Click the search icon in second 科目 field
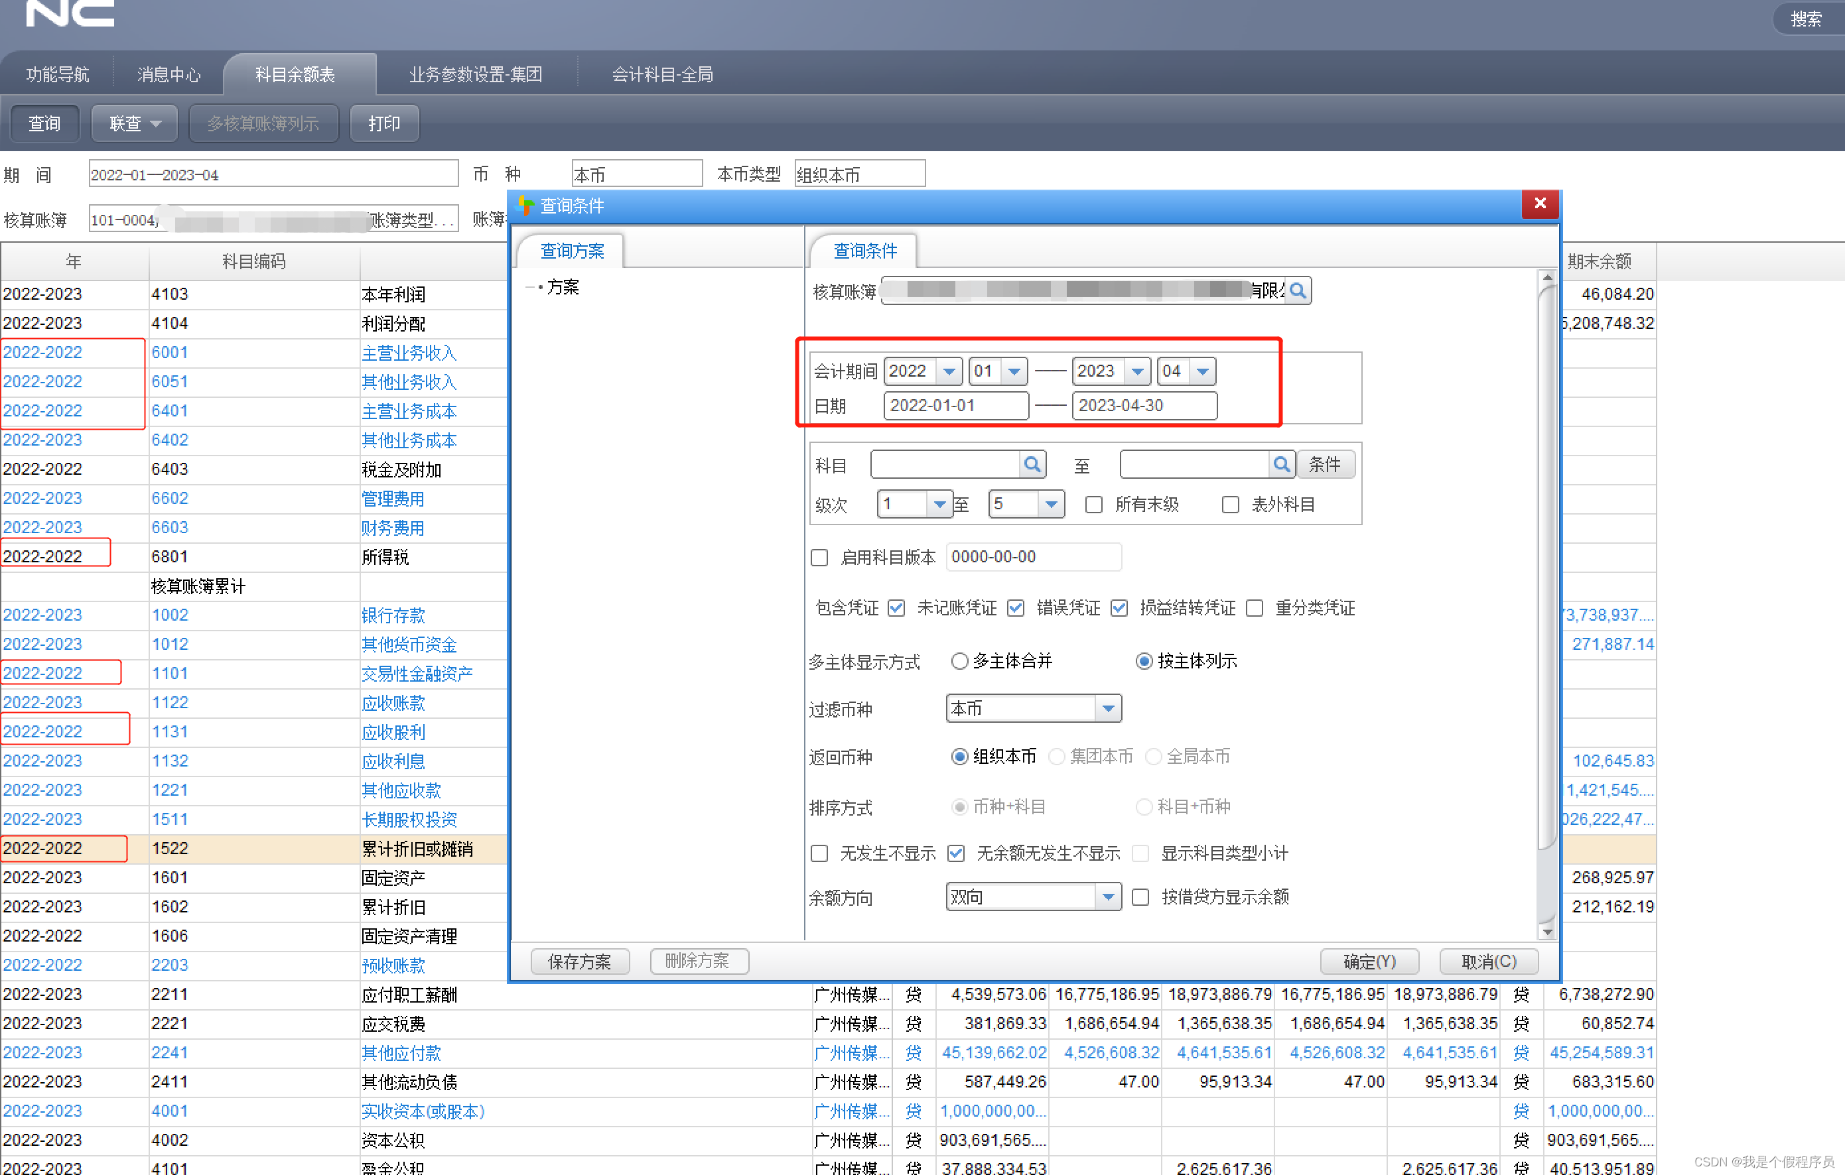Screen dimensions: 1845x1175 [1281, 464]
